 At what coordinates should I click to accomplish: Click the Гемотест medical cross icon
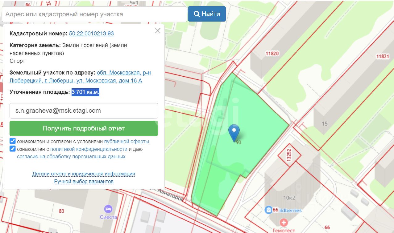(x=283, y=222)
